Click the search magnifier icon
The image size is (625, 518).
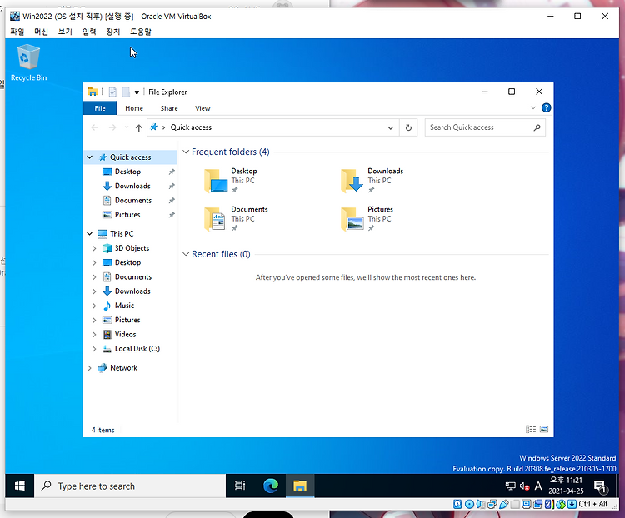point(537,127)
